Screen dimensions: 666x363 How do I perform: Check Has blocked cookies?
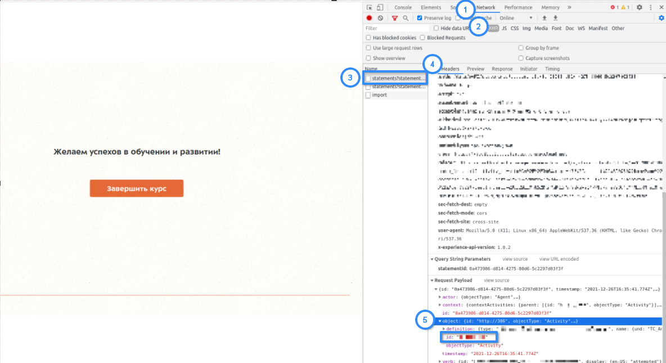tap(368, 38)
